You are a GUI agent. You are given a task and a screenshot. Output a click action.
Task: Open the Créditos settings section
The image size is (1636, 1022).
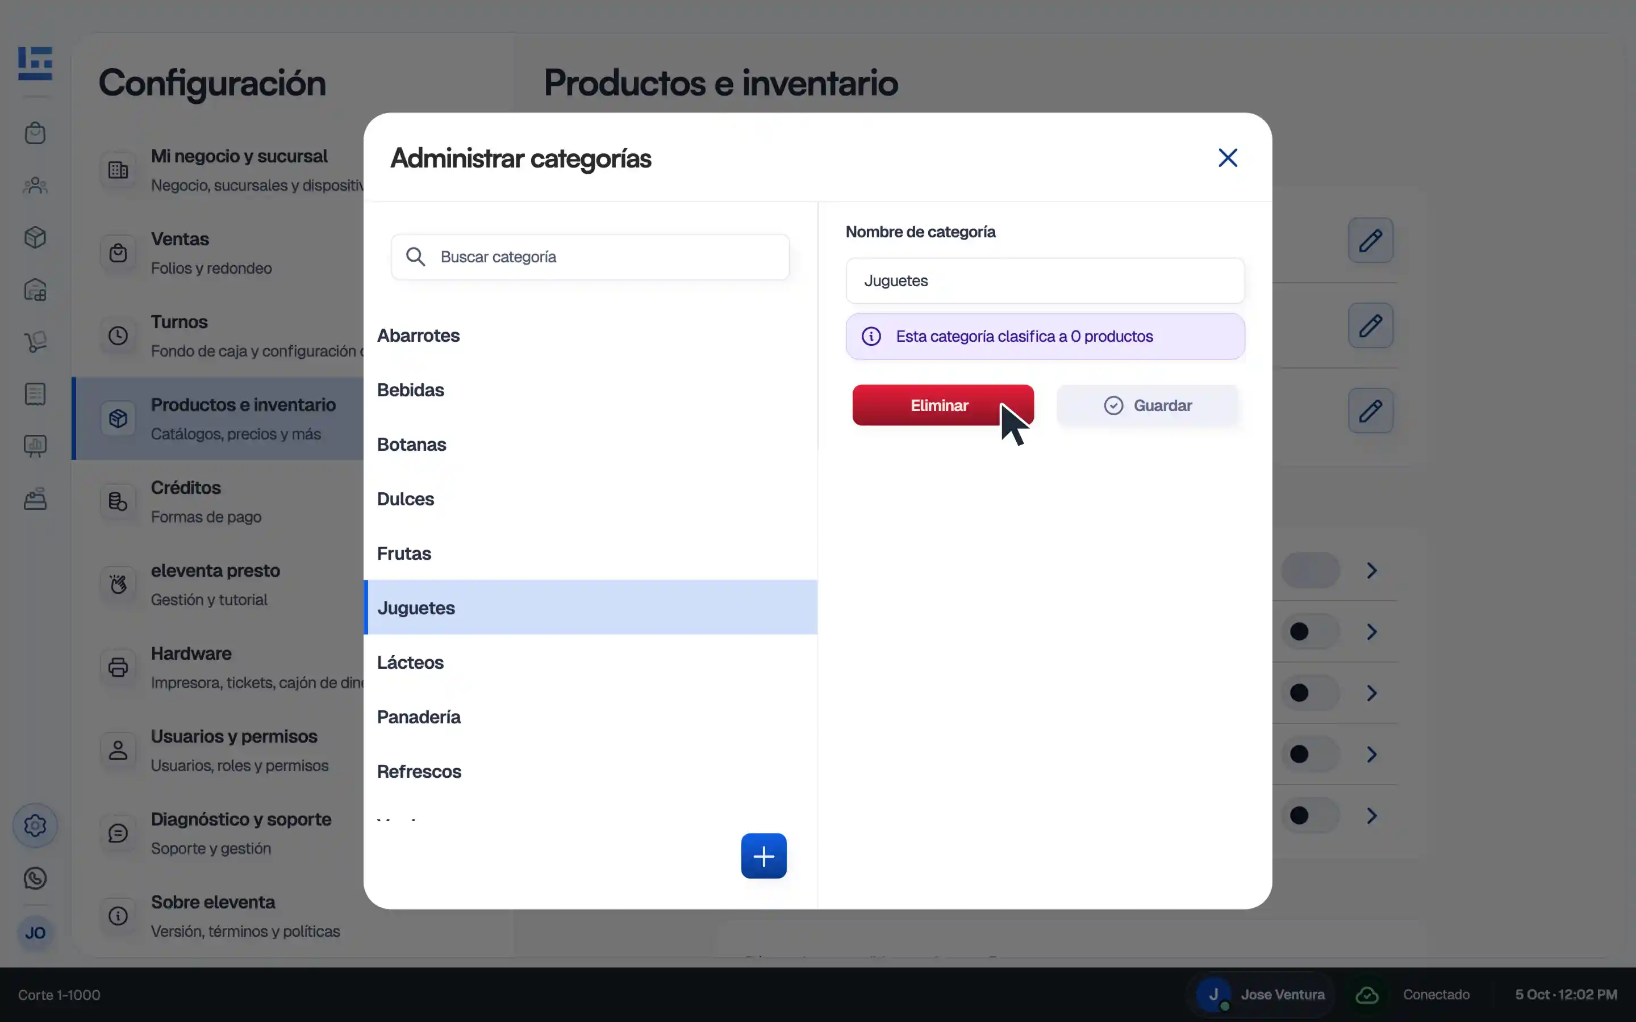(x=218, y=501)
